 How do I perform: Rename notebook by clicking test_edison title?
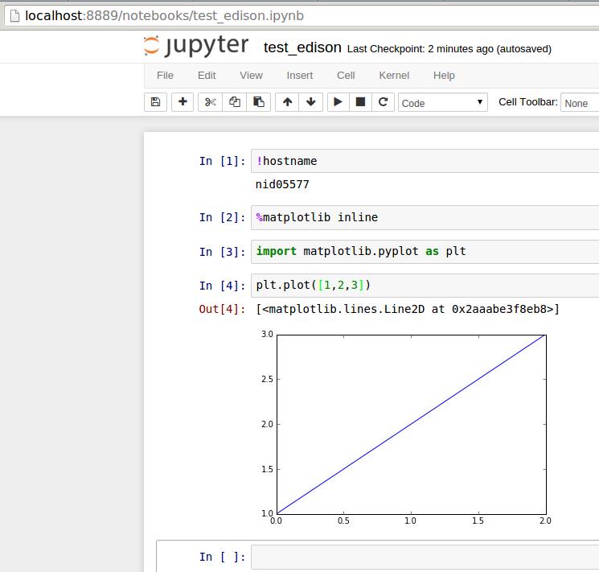(302, 48)
